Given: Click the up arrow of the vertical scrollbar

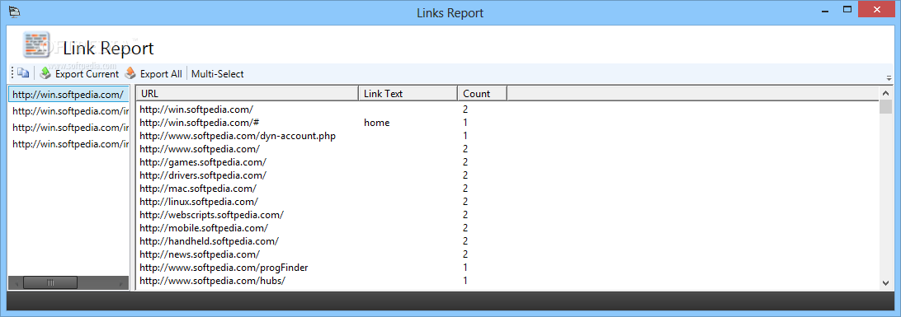Looking at the screenshot, I should (885, 93).
